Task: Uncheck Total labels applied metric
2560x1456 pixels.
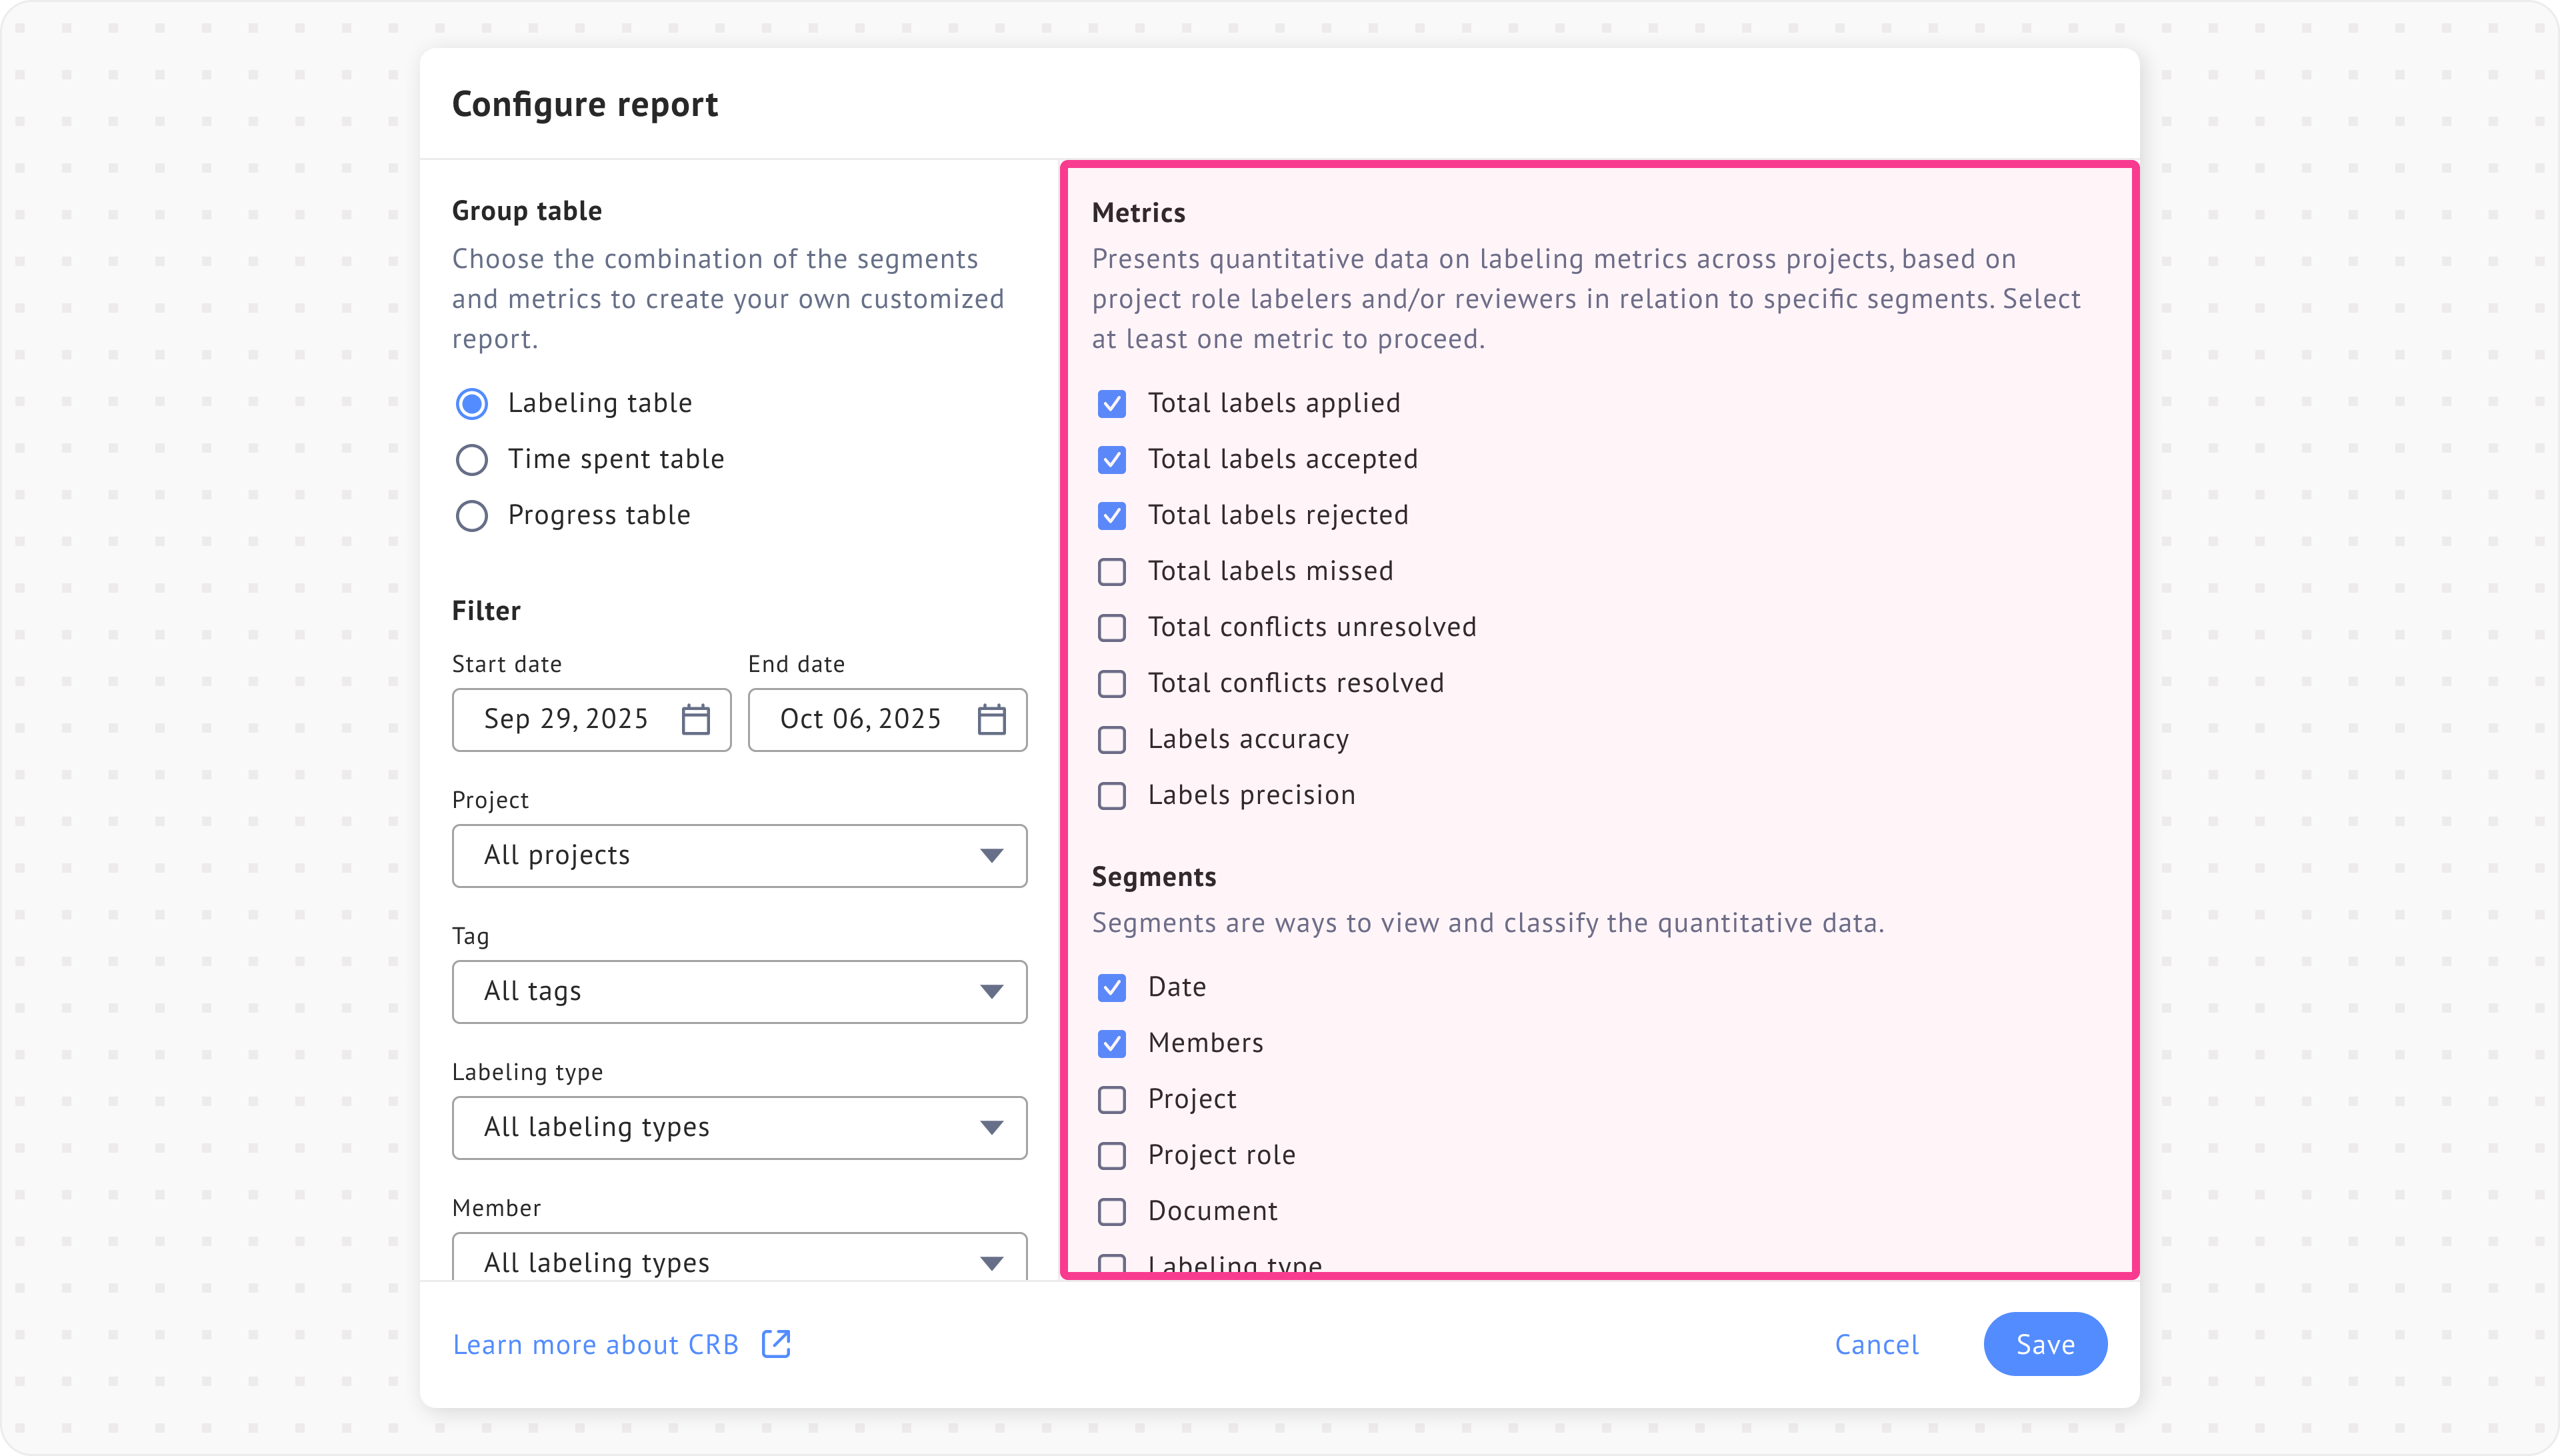Action: [x=1112, y=404]
